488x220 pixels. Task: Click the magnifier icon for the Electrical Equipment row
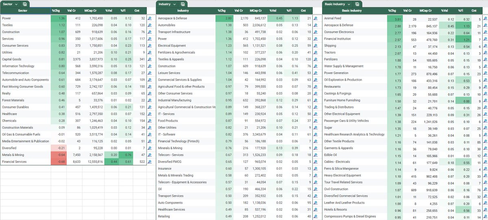315,45
